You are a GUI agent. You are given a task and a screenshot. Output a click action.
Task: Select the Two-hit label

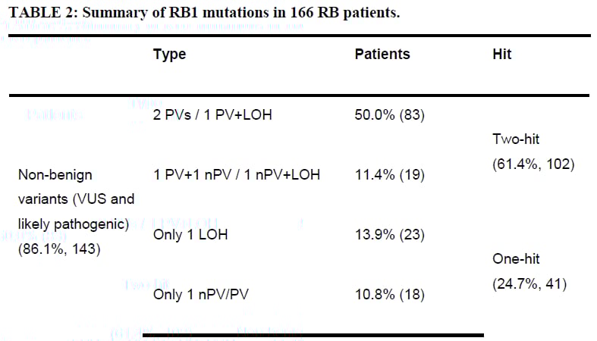point(517,139)
